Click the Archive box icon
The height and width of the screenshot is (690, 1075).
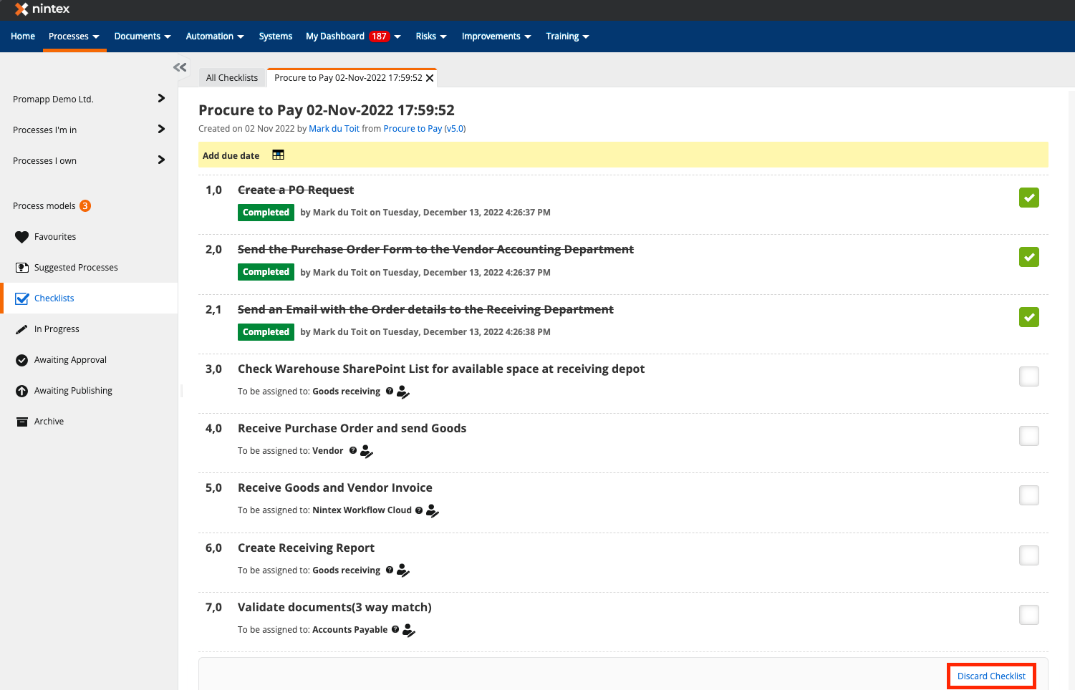[22, 422]
